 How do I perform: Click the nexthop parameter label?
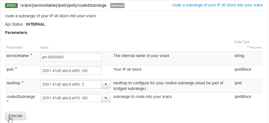(13, 83)
